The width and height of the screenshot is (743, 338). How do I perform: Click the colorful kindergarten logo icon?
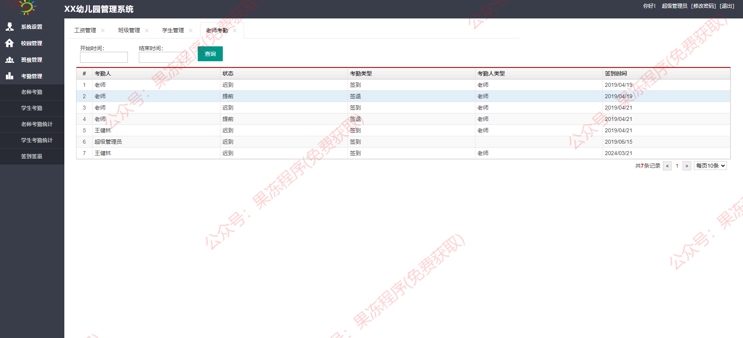click(x=27, y=7)
